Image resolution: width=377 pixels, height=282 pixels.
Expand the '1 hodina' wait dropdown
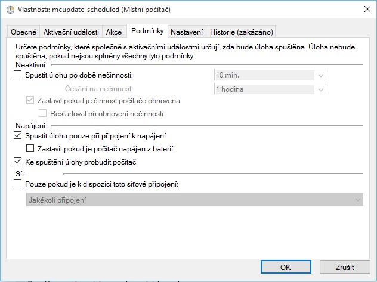tap(321, 89)
